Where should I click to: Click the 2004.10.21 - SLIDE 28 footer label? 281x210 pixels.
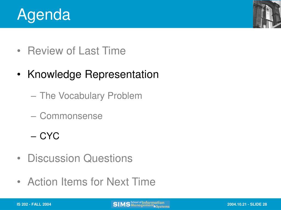tap(247, 204)
